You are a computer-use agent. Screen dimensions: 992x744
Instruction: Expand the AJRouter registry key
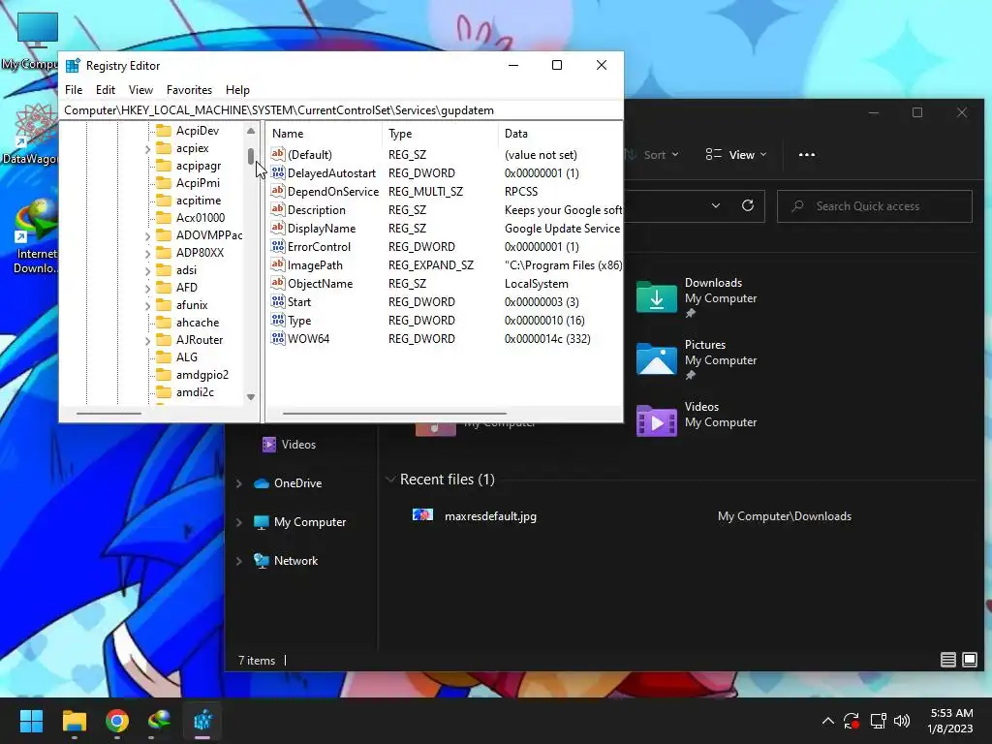147,341
